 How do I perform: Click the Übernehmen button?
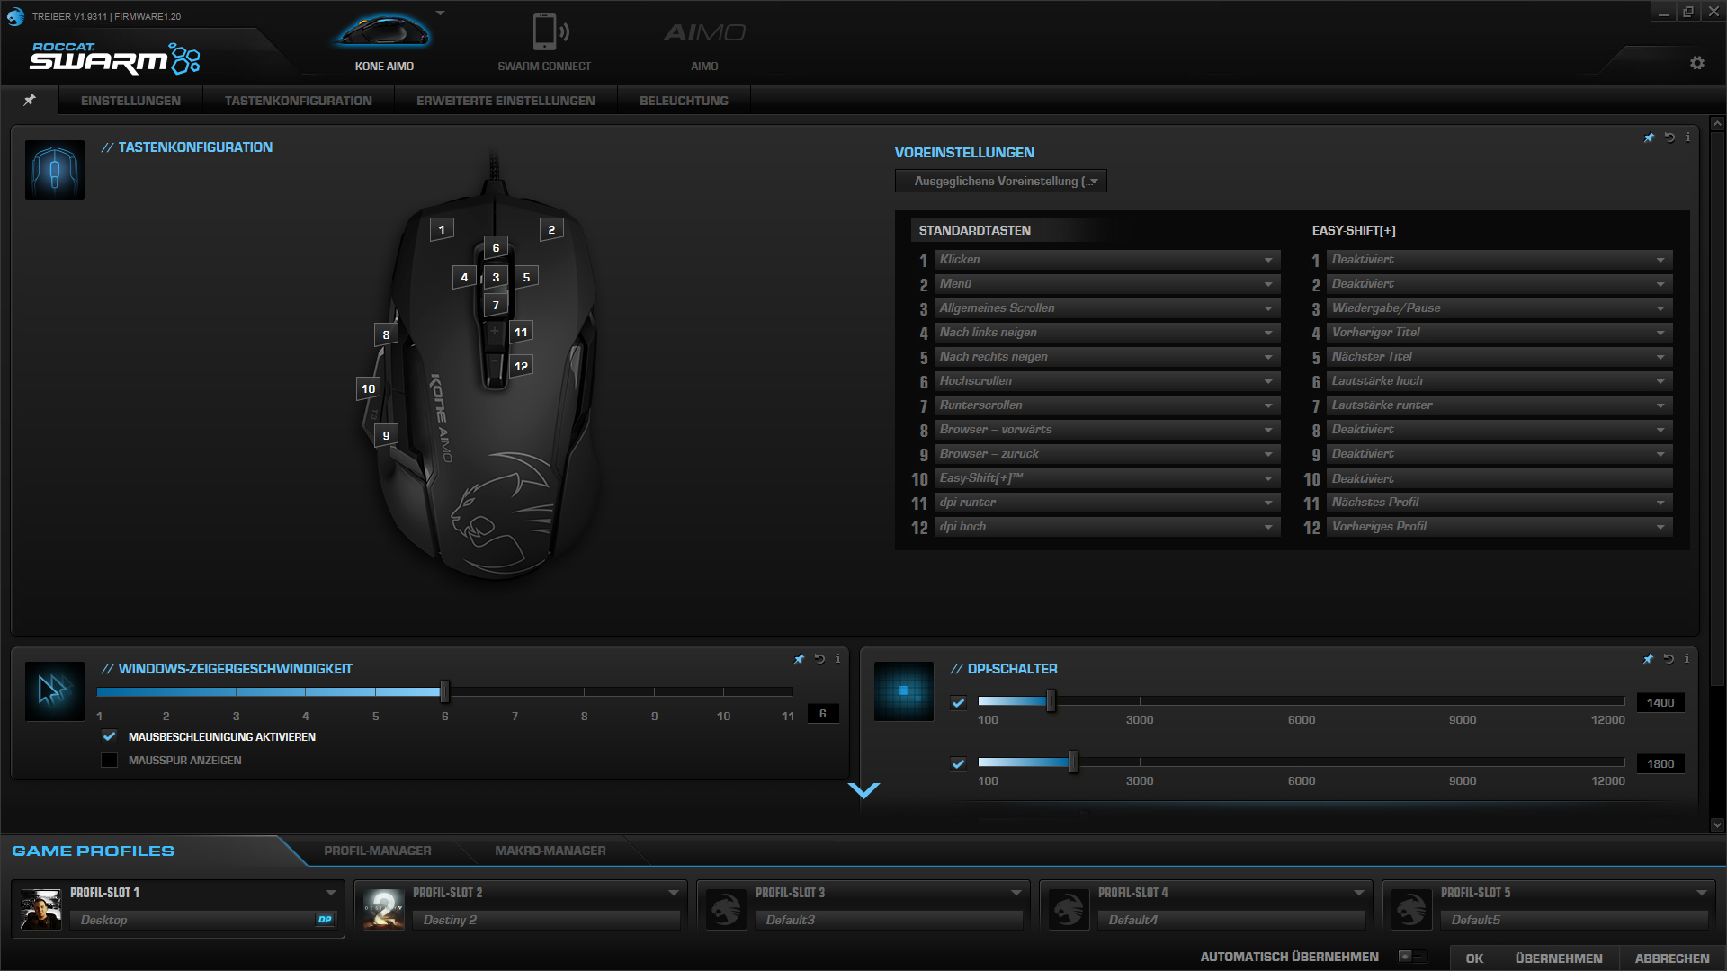[x=1559, y=958]
